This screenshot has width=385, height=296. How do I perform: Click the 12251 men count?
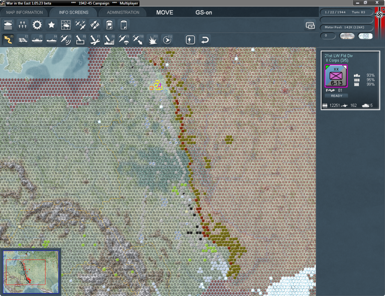pos(335,105)
